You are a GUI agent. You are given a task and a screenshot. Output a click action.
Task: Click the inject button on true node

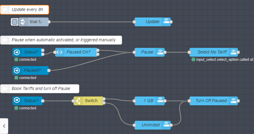click(15, 22)
